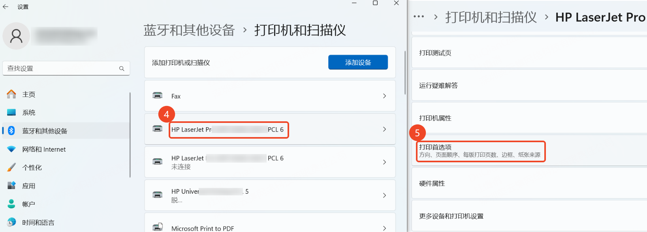The image size is (647, 232).
Task: Open 网络和 Internet settings
Action: (66, 149)
